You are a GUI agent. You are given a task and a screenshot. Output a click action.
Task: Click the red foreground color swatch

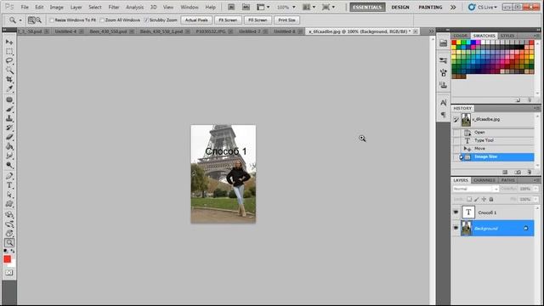[8, 259]
